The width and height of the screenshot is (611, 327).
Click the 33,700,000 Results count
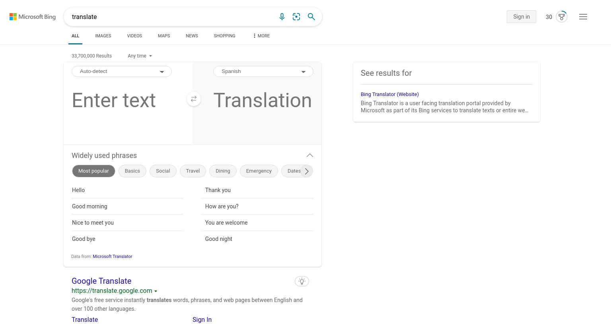91,56
